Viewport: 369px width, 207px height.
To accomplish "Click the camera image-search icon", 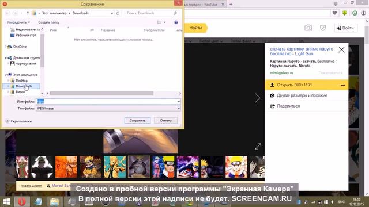I will (308, 28).
